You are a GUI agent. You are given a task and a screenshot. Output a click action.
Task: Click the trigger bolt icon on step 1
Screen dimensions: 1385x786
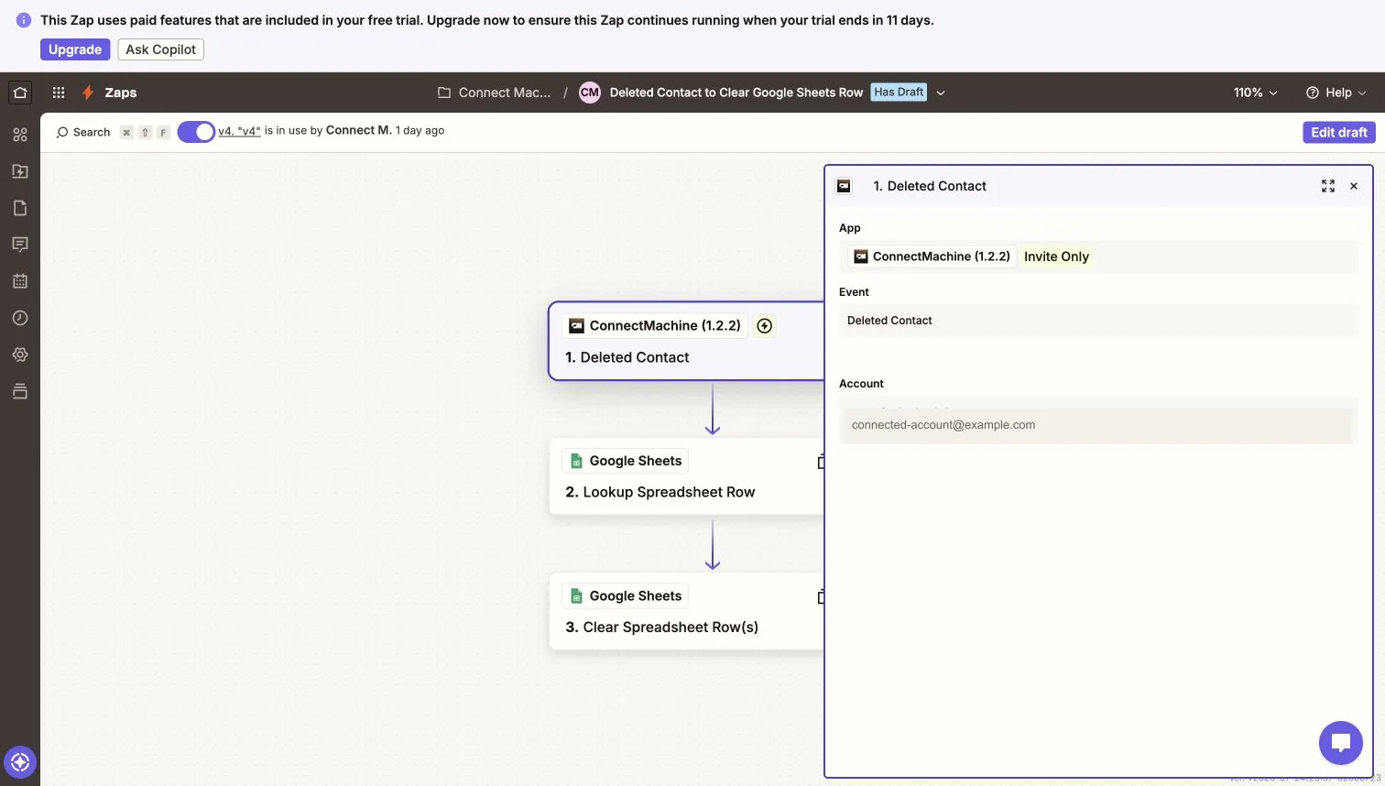(x=765, y=325)
